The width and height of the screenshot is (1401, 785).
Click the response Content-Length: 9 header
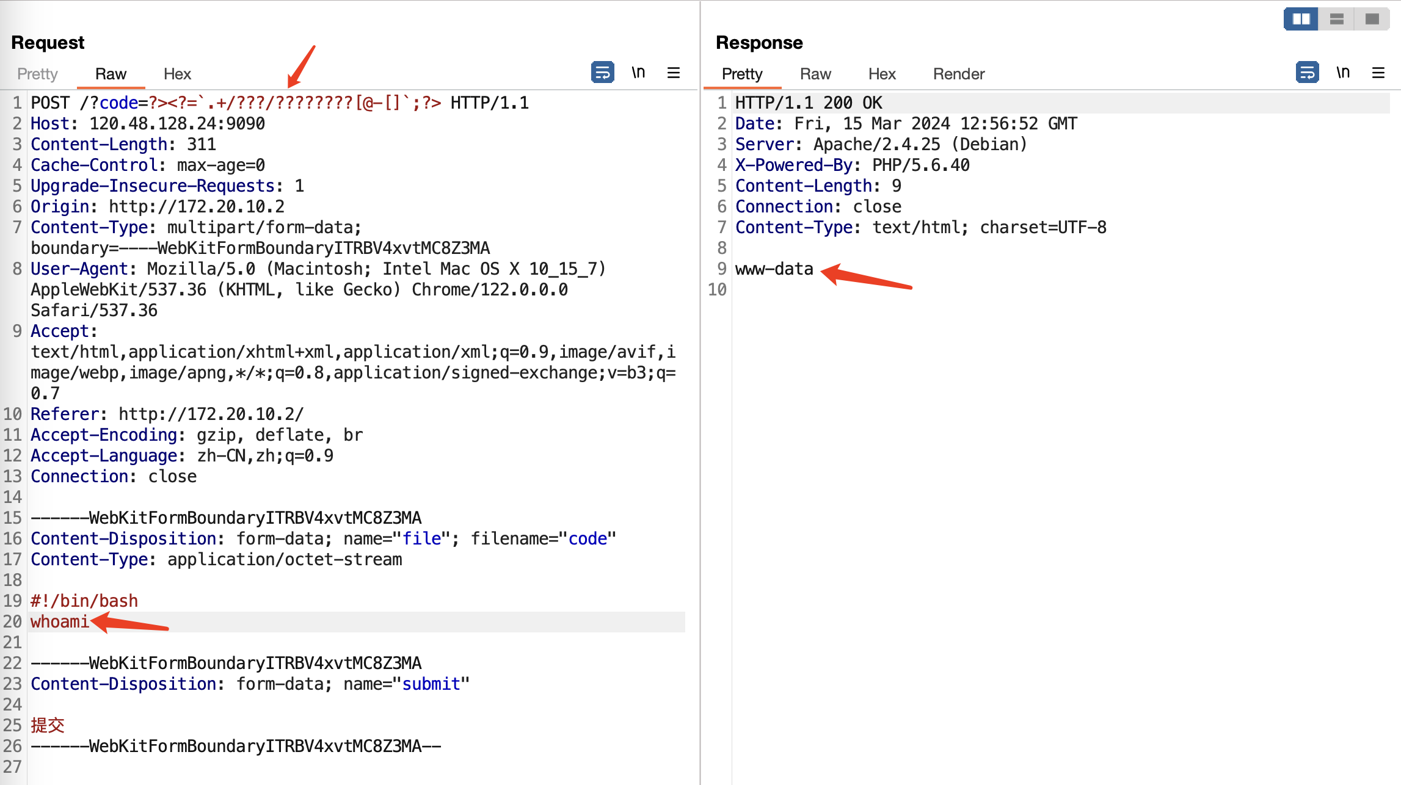pyautogui.click(x=818, y=186)
